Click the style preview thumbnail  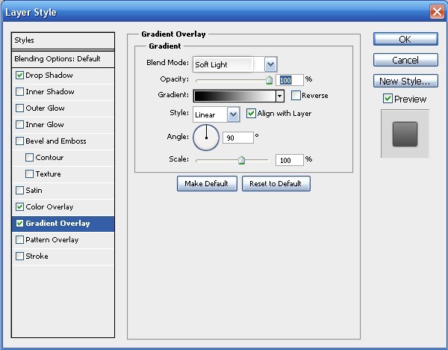[405, 133]
